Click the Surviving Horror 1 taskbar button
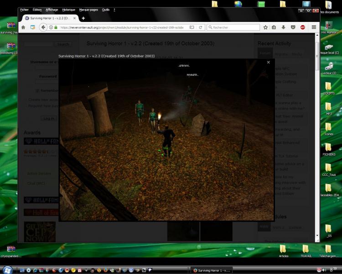This screenshot has height=274, width=342. pyautogui.click(x=212, y=270)
